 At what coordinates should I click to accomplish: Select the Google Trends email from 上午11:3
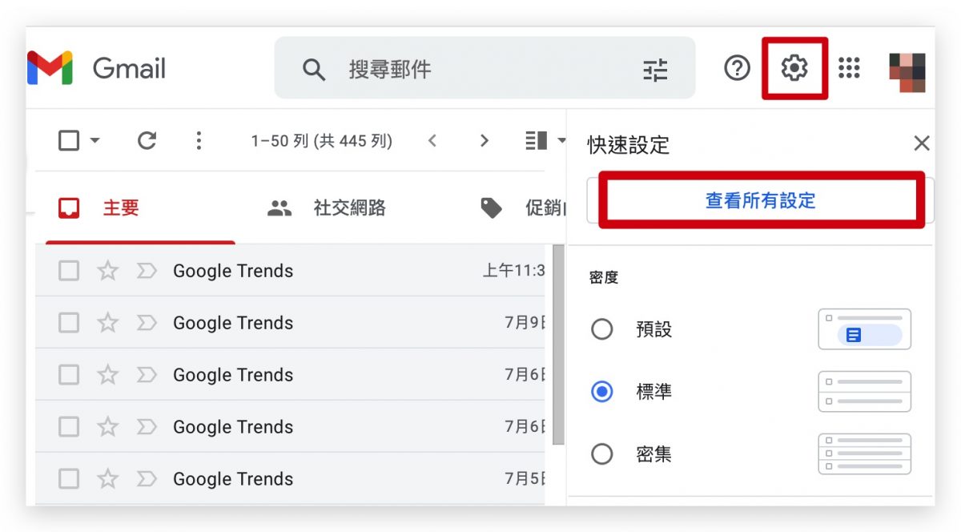tap(69, 271)
